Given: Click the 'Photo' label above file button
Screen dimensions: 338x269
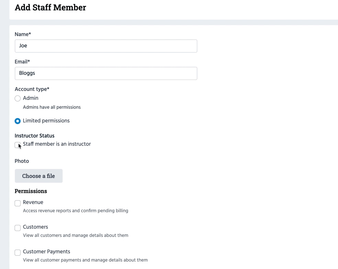Looking at the screenshot, I should pos(22,161).
